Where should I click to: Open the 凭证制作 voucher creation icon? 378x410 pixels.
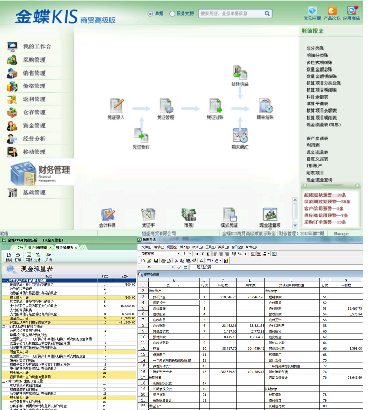[141, 135]
